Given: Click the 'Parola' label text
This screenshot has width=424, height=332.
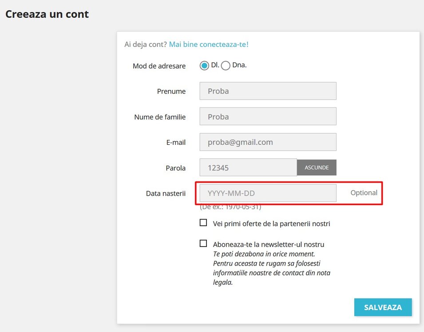Looking at the screenshot, I should pos(175,168).
